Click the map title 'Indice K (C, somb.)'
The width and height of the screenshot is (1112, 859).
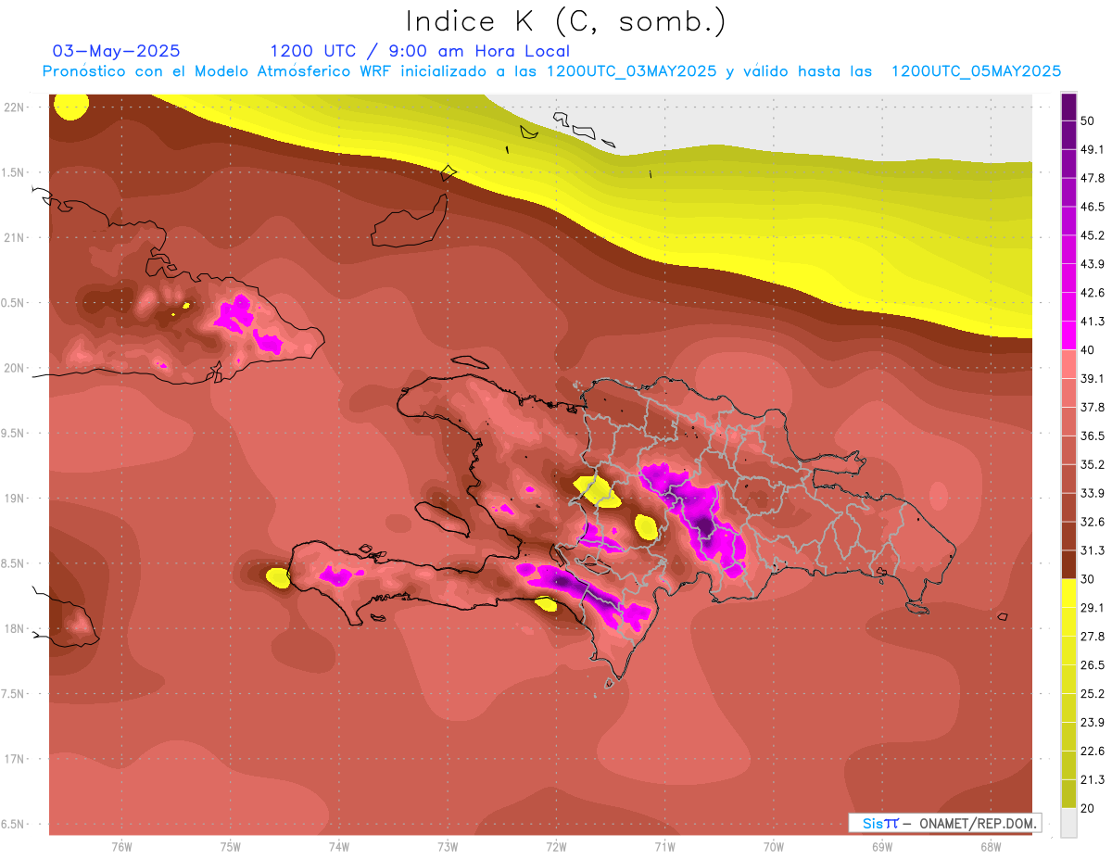pos(566,21)
